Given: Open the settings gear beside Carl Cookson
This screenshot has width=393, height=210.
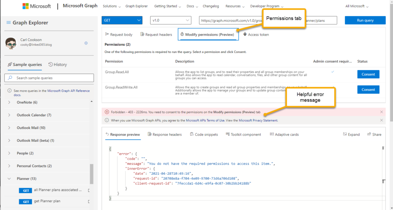Looking at the screenshot, I should 86,43.
